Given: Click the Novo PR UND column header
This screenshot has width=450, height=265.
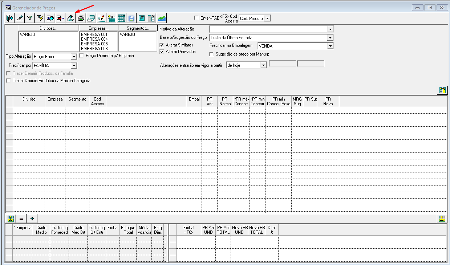Looking at the screenshot, I should 239,230.
